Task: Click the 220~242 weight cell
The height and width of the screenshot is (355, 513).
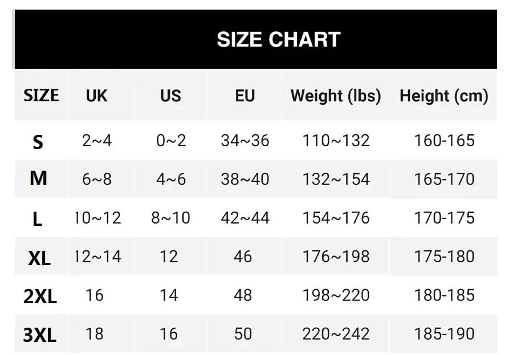Action: pyautogui.click(x=336, y=334)
